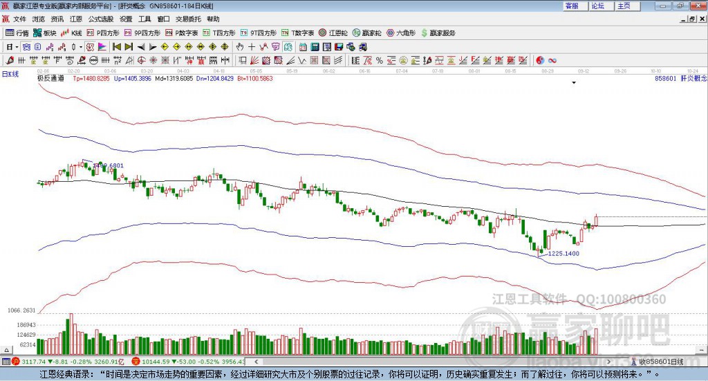Open the 江恩 menu
The height and width of the screenshot is (381, 708).
click(76, 19)
